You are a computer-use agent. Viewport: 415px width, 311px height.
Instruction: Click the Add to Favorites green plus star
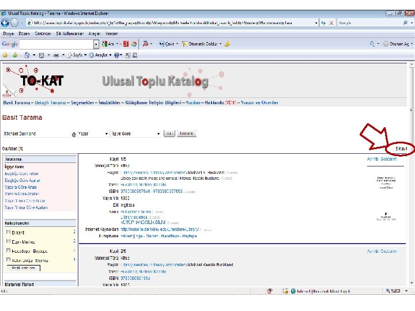[15, 55]
